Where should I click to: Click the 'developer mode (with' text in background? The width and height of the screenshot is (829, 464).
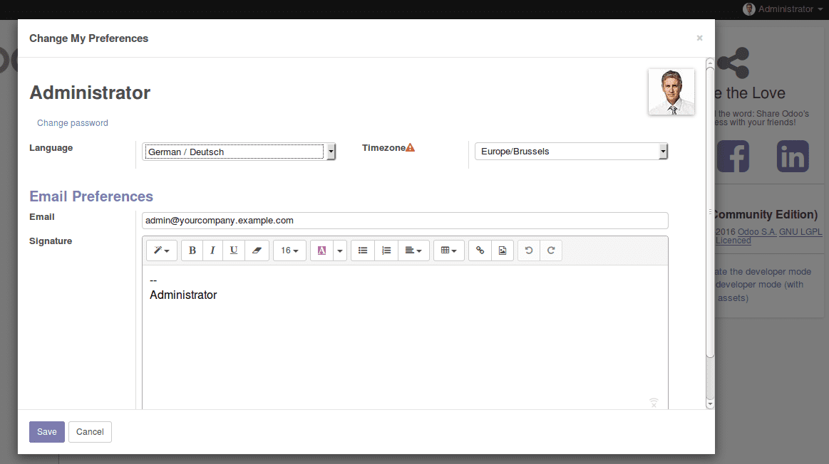tap(760, 285)
